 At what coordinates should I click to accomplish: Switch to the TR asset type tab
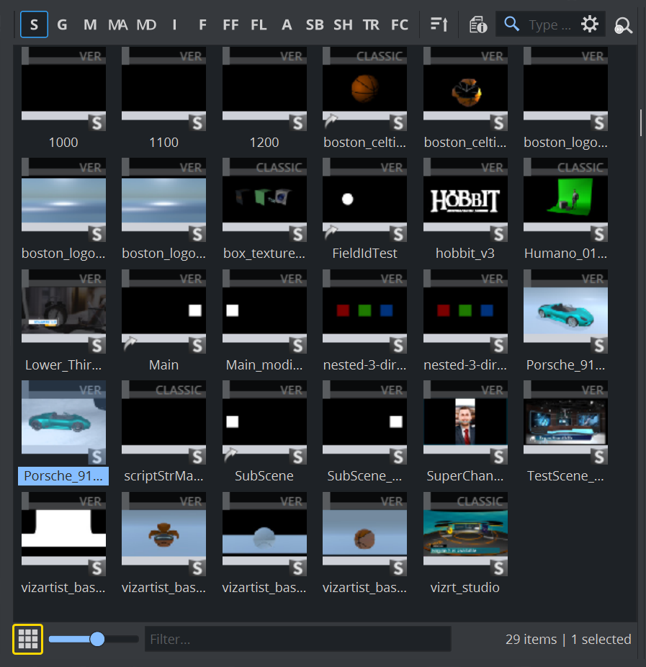coord(371,24)
